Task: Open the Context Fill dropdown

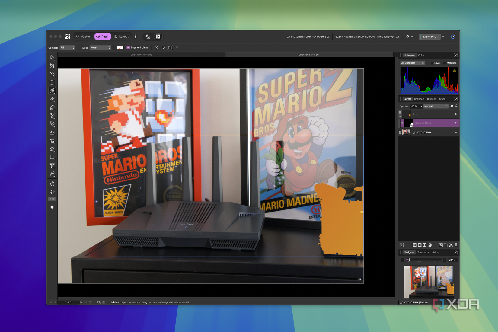Action: pos(67,47)
